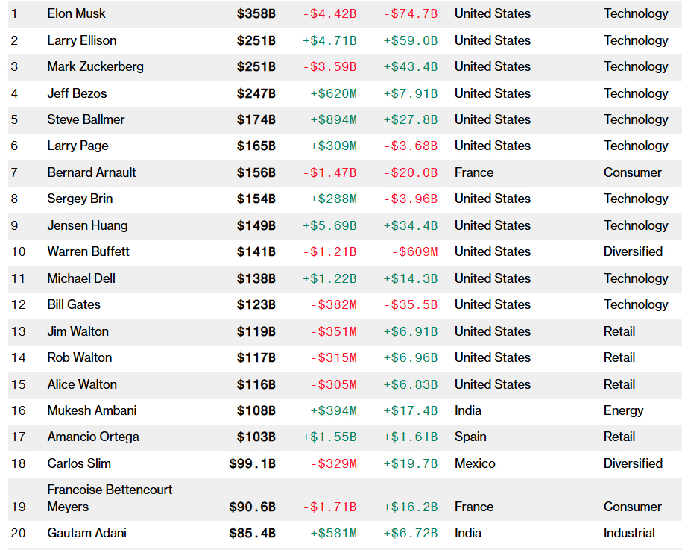Select Bill Gates's $123B net worth
This screenshot has height=550, width=682.
[x=256, y=304]
